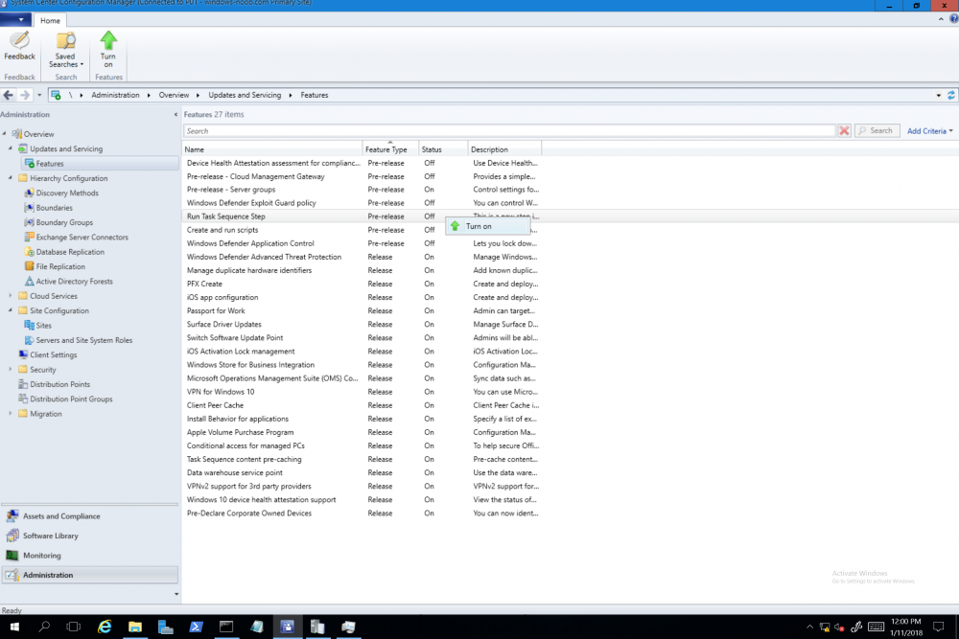The height and width of the screenshot is (639, 959).
Task: Switch to the Assets and Compliance workspace
Action: tap(89, 516)
